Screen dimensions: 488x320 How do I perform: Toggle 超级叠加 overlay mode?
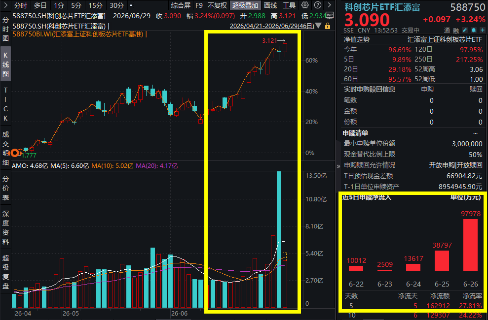click(x=245, y=5)
